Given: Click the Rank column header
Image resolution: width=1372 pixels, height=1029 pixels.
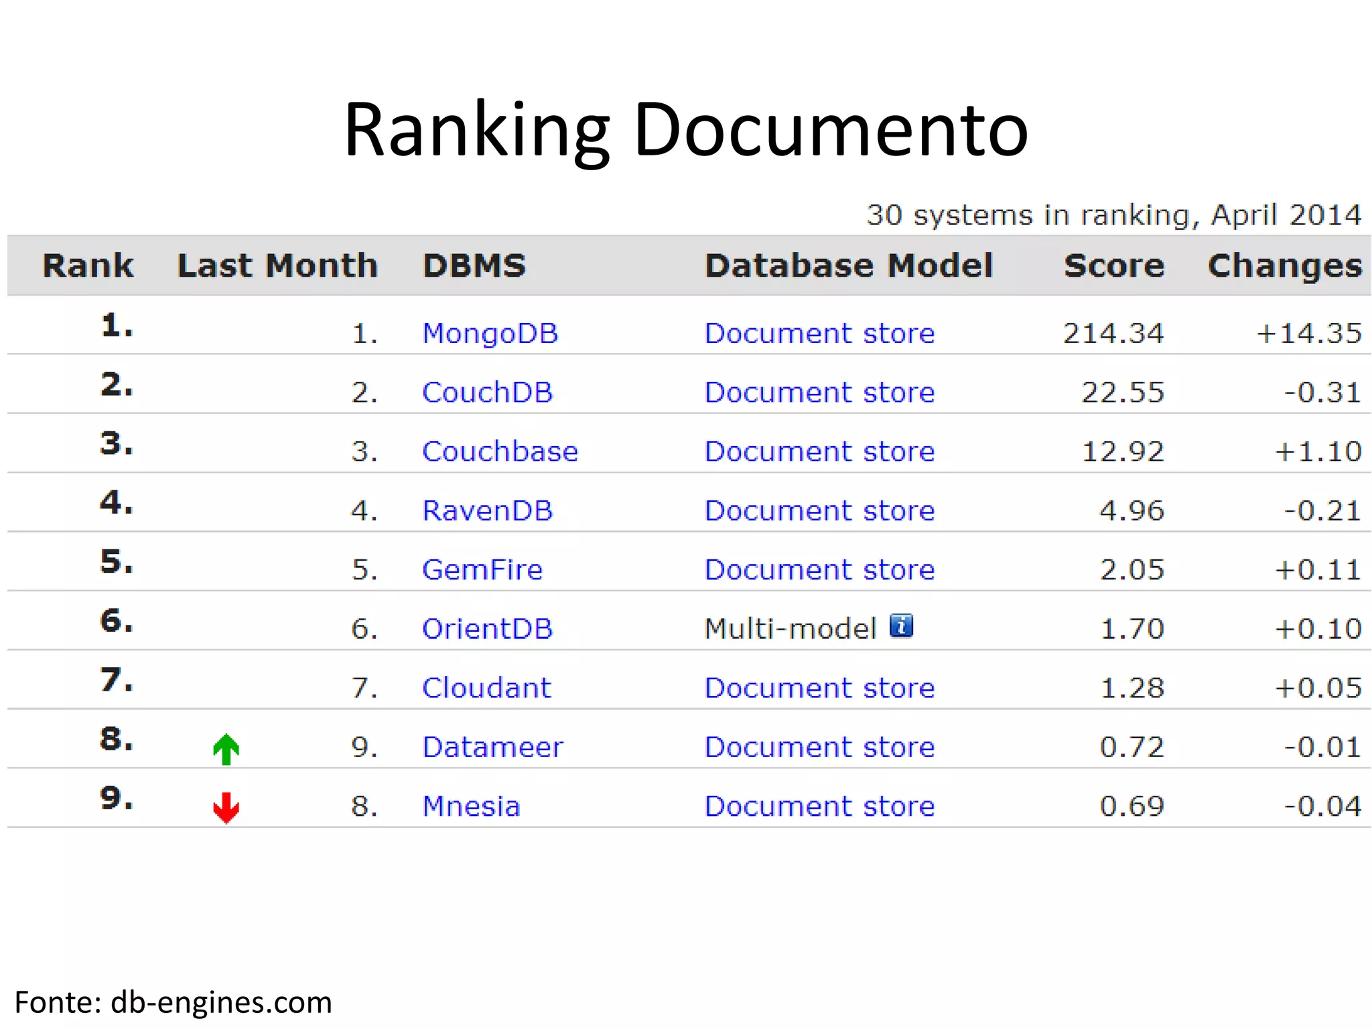Looking at the screenshot, I should coord(88,265).
